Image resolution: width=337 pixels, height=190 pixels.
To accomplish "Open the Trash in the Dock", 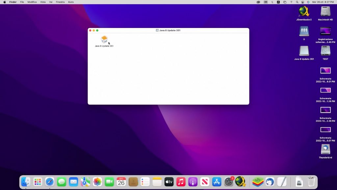I will click(311, 181).
